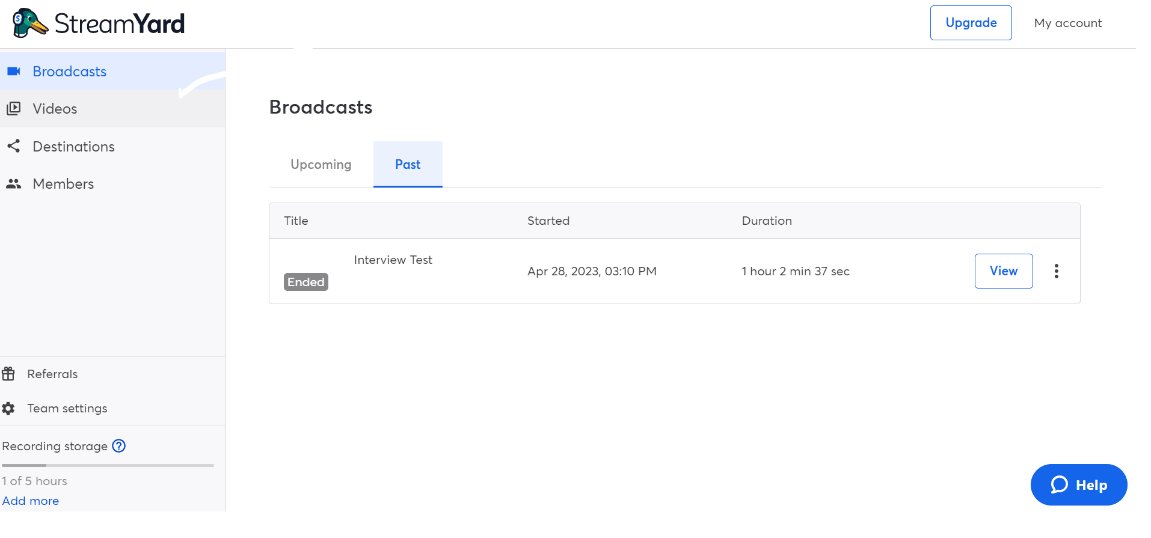This screenshot has width=1151, height=538.
Task: Click the Destinations share icon
Action: click(x=14, y=146)
